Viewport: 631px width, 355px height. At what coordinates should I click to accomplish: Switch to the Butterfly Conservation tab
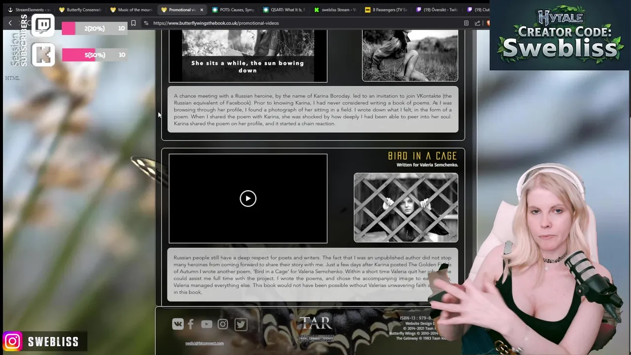pos(80,9)
